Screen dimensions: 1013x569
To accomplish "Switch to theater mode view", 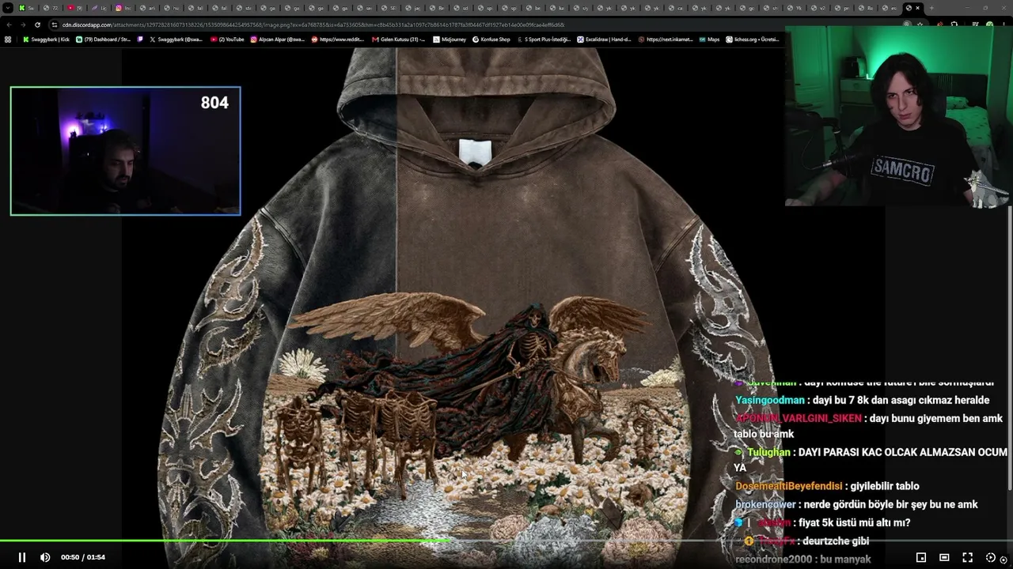I will 944,557.
